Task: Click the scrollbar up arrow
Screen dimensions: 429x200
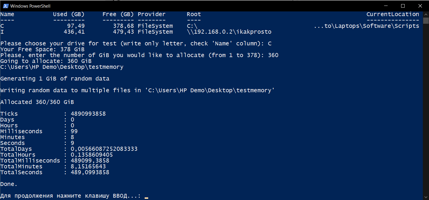Action: (x=426, y=14)
